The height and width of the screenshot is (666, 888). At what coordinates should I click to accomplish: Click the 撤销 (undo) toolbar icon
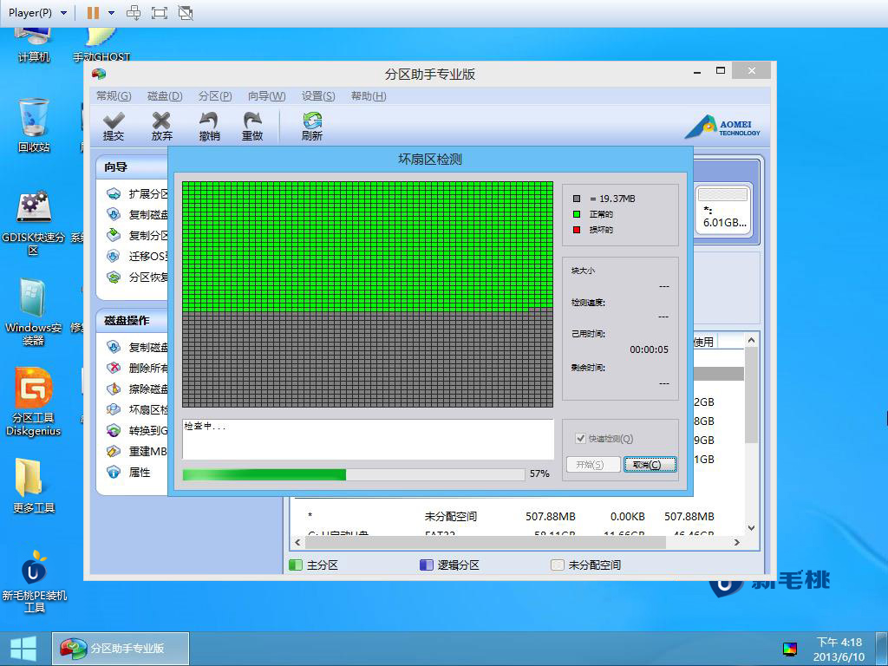pyautogui.click(x=209, y=126)
